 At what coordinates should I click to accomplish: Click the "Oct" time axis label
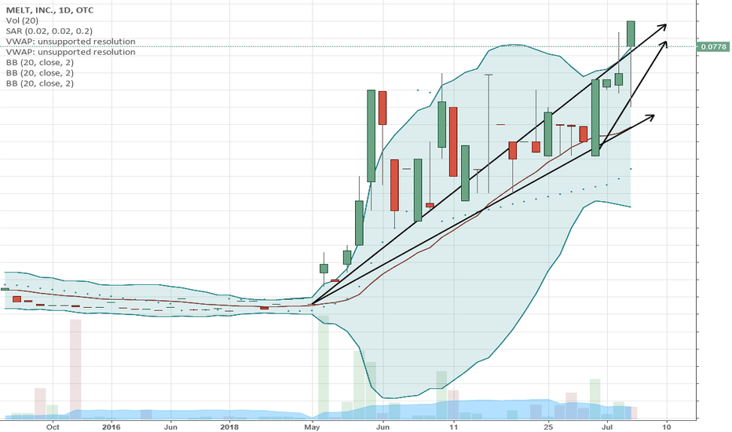tap(53, 427)
